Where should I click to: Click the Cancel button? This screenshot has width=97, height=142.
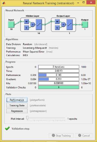(x=84, y=136)
